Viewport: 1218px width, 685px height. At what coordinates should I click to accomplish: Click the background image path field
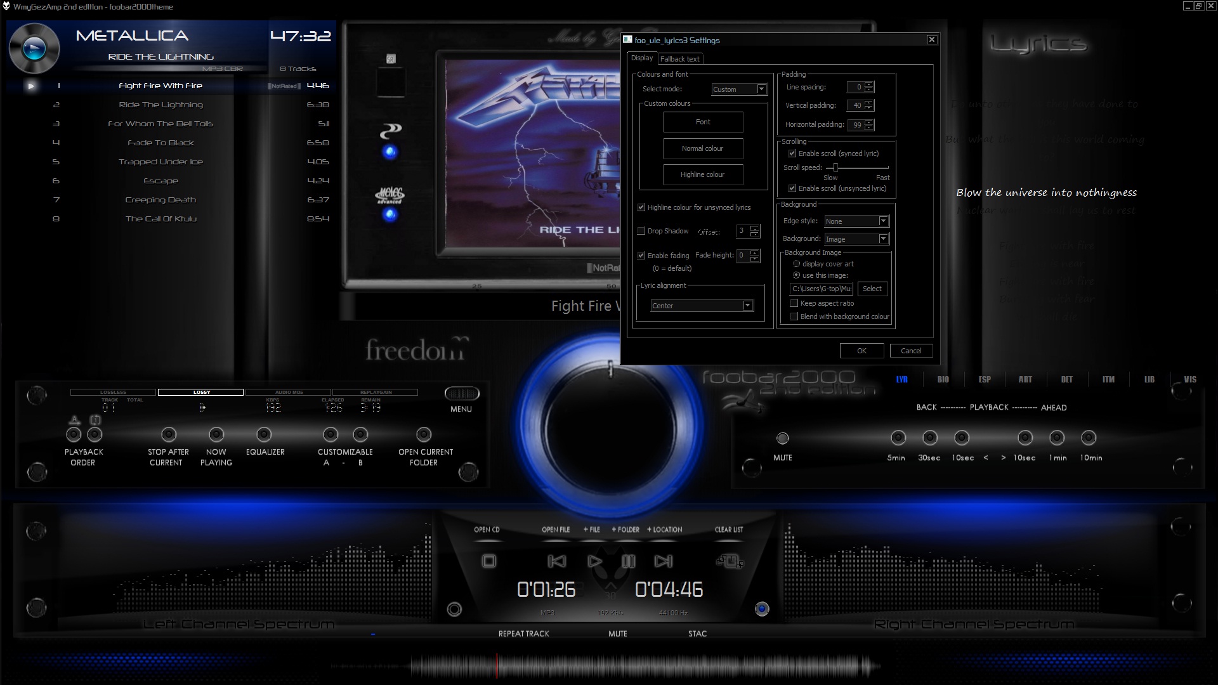pyautogui.click(x=822, y=289)
